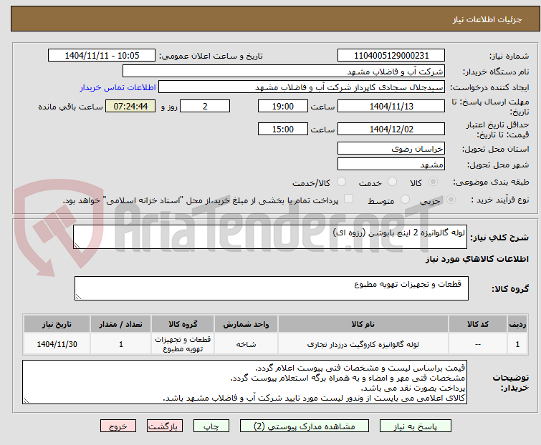Grab the resize handle of buyer notes box
541x445 pixels.
coord(27,400)
